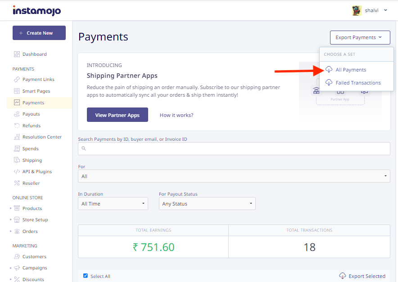The height and width of the screenshot is (282, 398).
Task: Click the API & Plugins code icon
Action: click(x=17, y=171)
